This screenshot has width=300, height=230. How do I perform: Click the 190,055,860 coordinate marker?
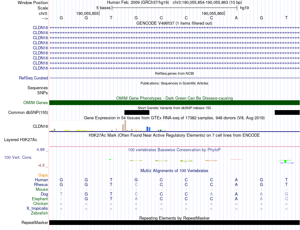[x=213, y=13]
